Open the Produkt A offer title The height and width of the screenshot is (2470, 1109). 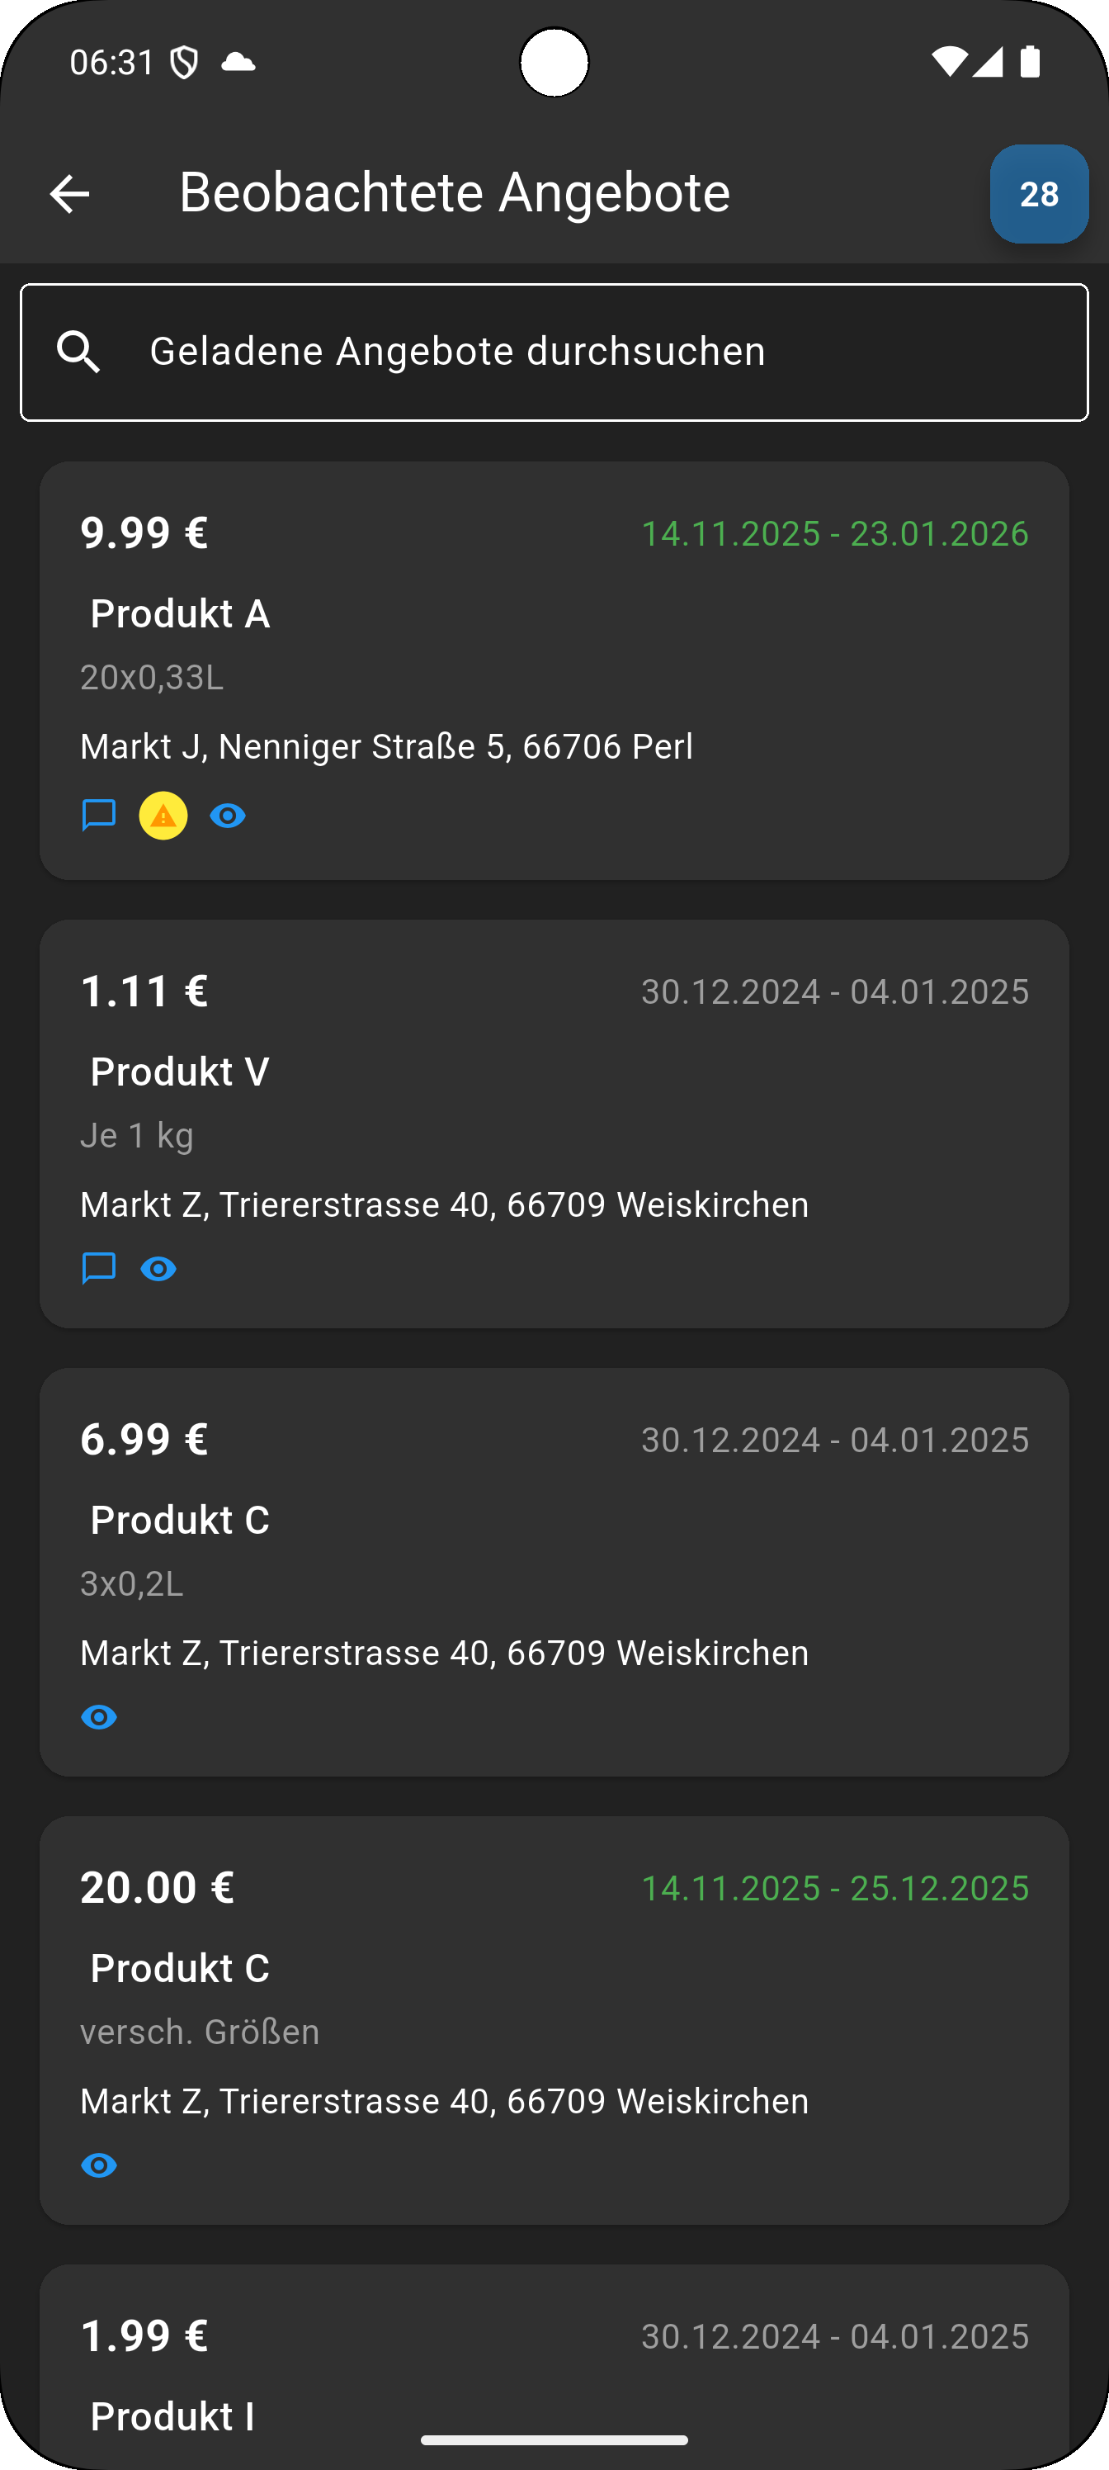tap(180, 613)
